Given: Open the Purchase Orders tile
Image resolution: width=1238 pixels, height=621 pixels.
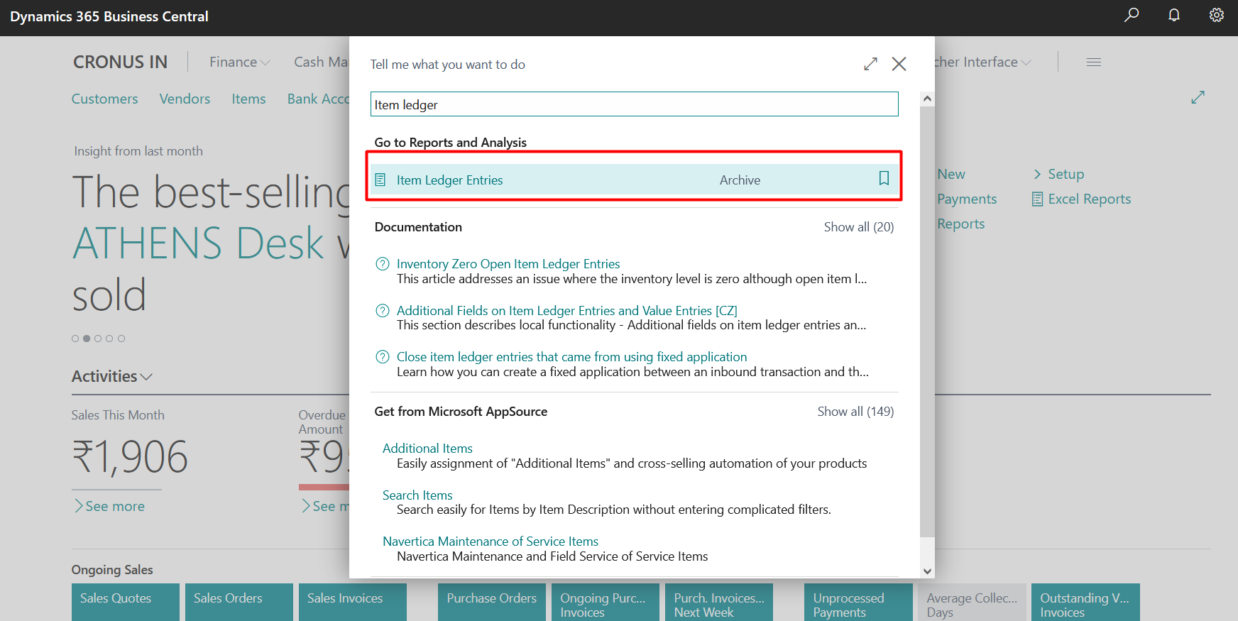Looking at the screenshot, I should click(x=492, y=602).
